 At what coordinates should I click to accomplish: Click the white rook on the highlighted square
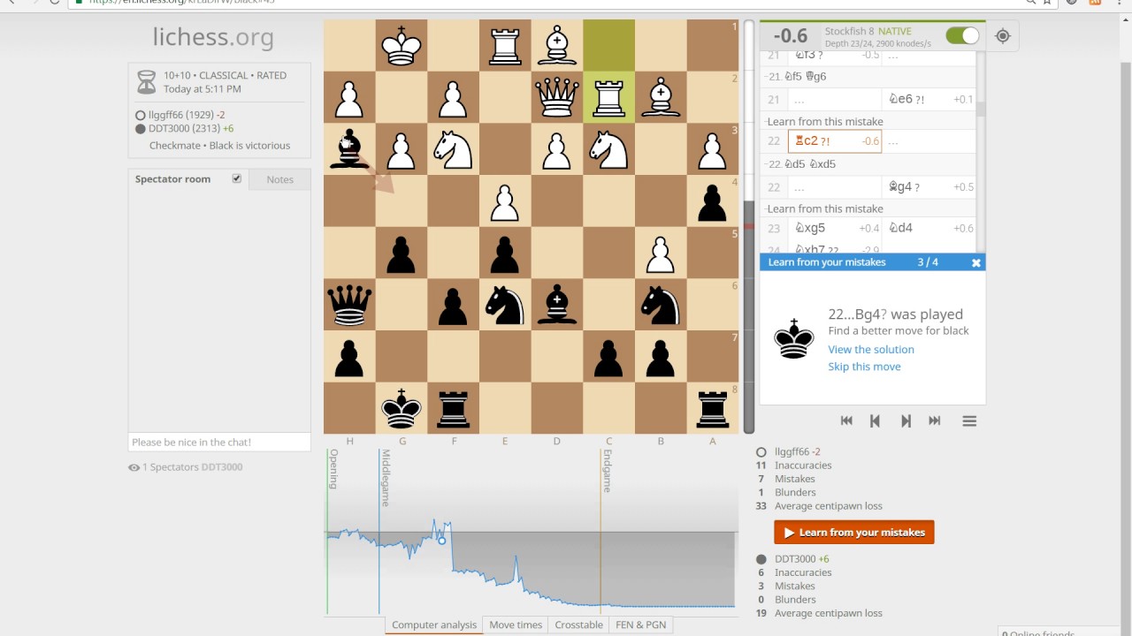tap(608, 98)
